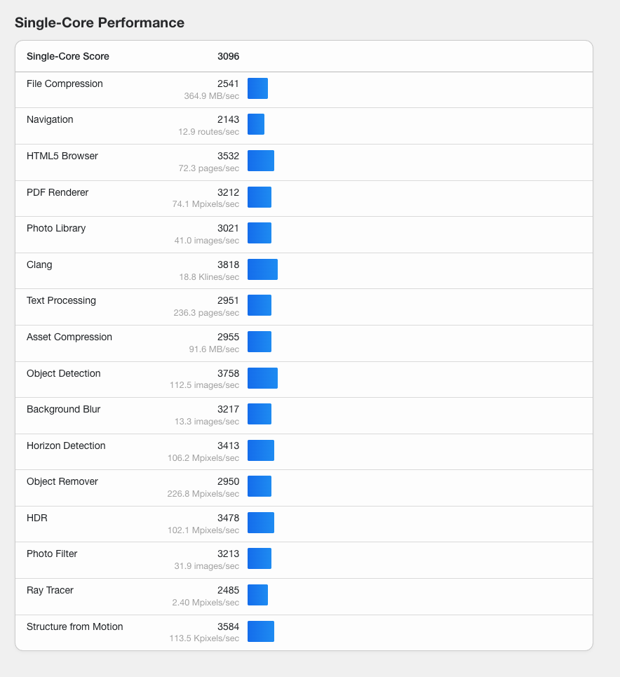Click the Object Remover label
The height and width of the screenshot is (677, 620).
tap(62, 481)
